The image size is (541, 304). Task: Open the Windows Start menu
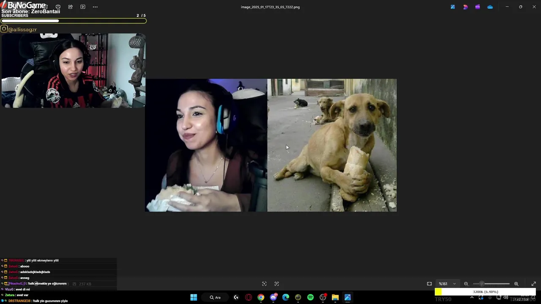194,297
